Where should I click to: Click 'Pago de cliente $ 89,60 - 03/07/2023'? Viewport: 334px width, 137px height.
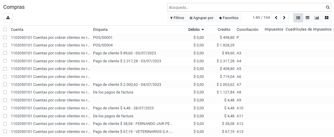coord(124,53)
